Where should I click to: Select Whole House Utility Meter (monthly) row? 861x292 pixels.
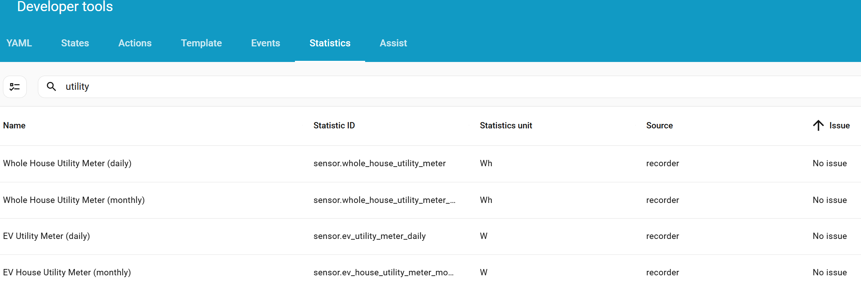click(74, 200)
